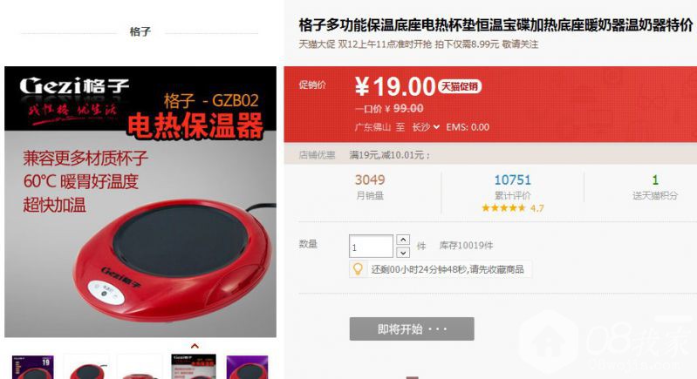This screenshot has height=379, width=697.
Task: Open the 10751 累计评价 reviews
Action: pos(513,186)
